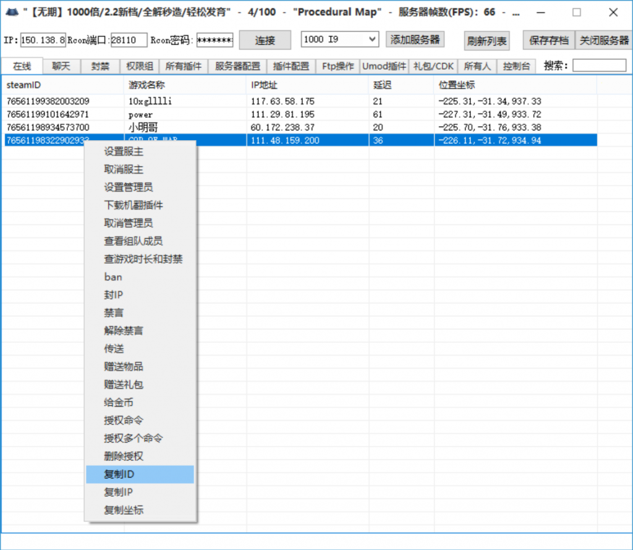This screenshot has width=633, height=550.
Task: Select the 控制台 console tab
Action: [x=516, y=66]
